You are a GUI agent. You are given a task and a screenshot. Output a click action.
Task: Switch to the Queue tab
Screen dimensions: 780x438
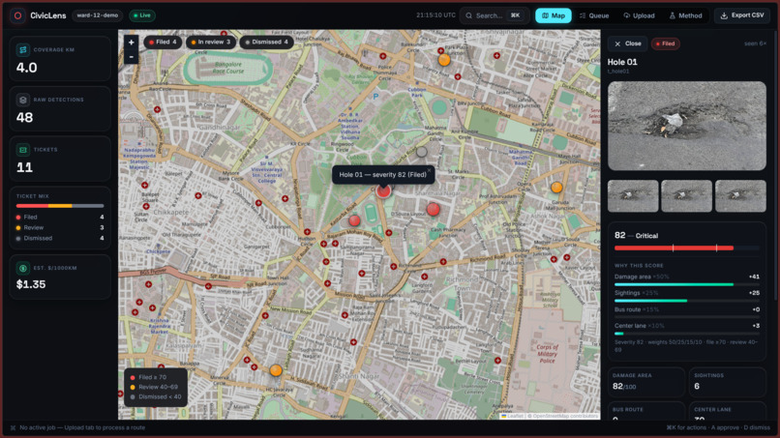pos(594,15)
